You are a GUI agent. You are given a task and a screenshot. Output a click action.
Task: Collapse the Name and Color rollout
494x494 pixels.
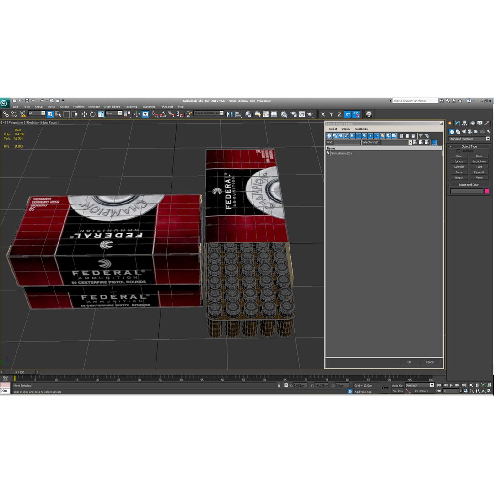[469, 185]
